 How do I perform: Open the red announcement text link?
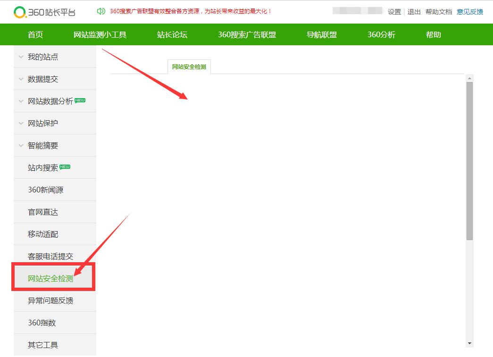point(191,11)
